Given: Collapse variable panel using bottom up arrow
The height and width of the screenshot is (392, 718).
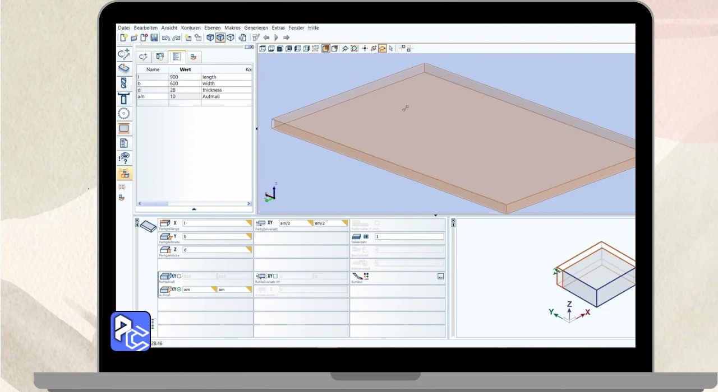Looking at the screenshot, I should (194, 209).
